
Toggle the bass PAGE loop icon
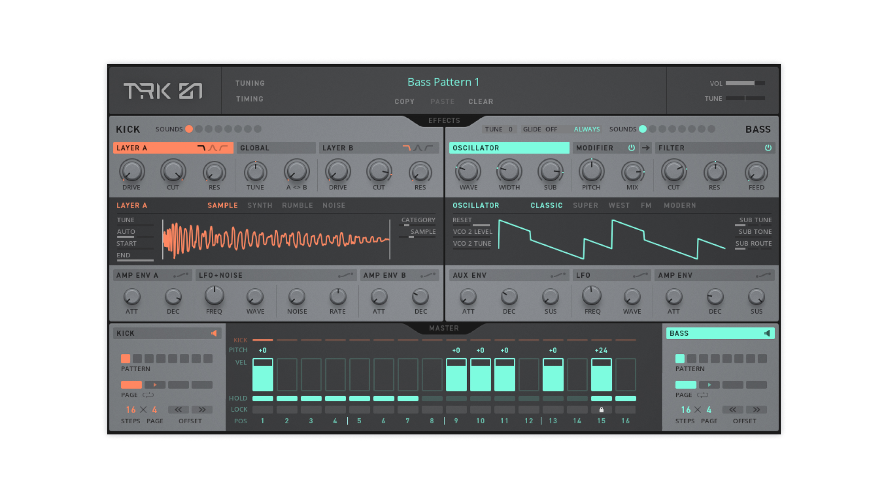(703, 395)
